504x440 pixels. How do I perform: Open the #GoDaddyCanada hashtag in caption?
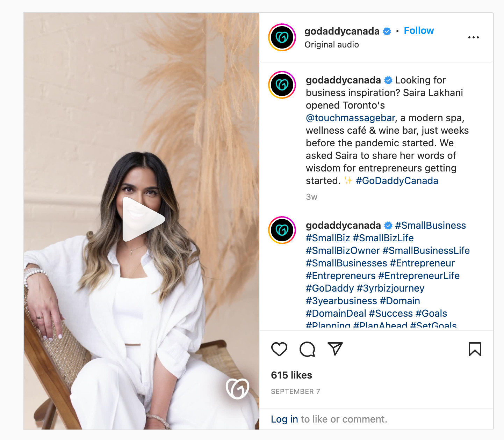point(397,181)
